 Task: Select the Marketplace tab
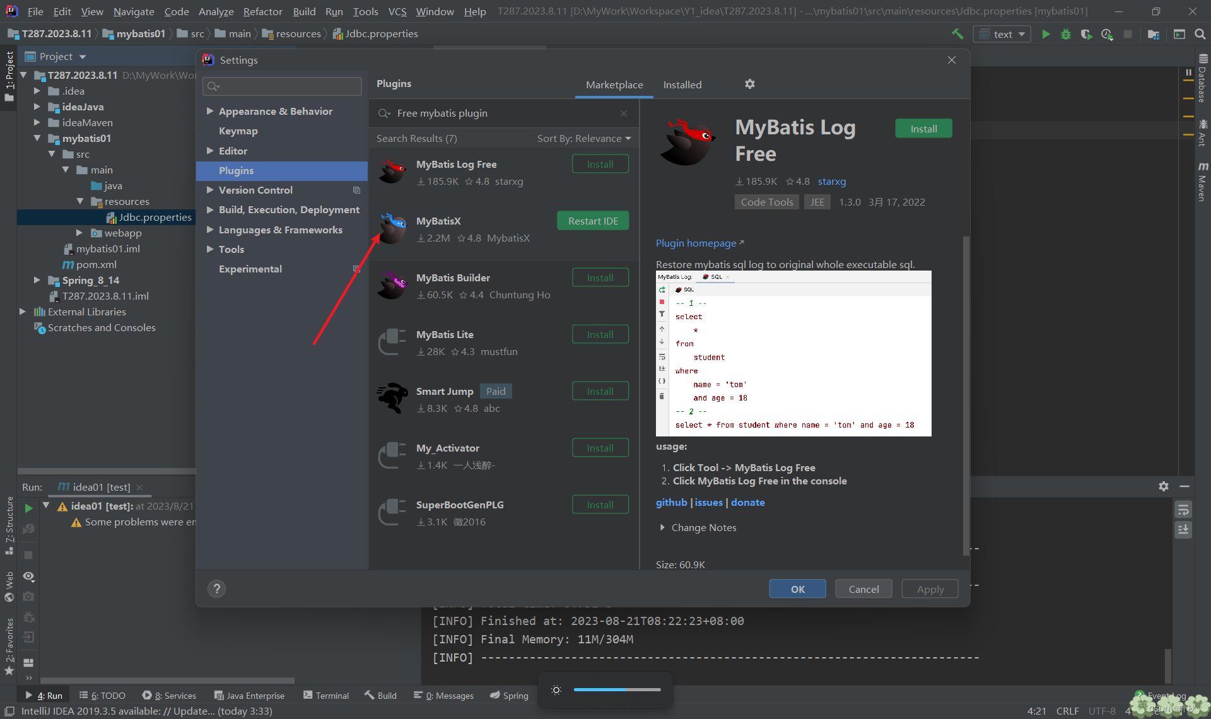pos(613,84)
